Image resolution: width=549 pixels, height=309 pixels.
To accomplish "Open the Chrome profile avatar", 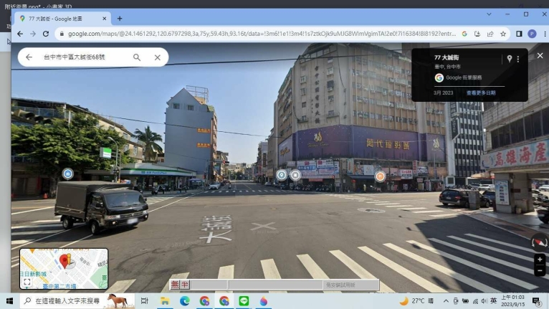I will [x=533, y=34].
